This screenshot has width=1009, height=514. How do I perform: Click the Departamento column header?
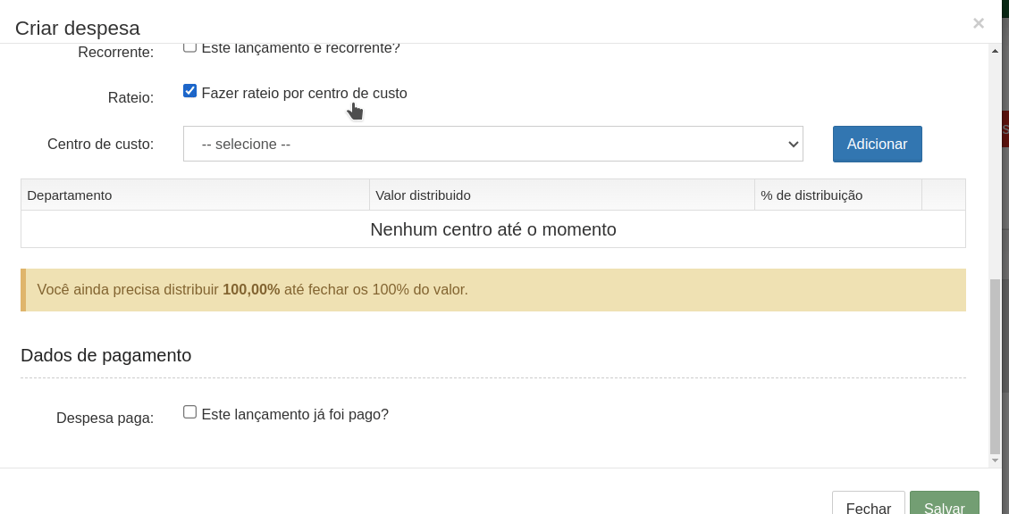70,195
